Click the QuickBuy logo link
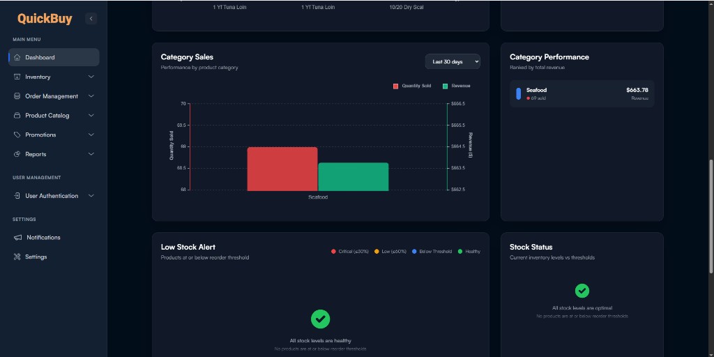Viewport: 714px width, 357px height. 45,19
